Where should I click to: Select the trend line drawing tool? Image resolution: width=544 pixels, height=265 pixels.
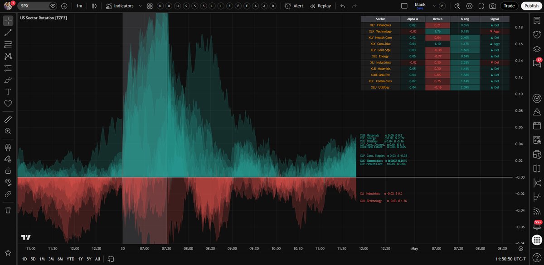8,33
